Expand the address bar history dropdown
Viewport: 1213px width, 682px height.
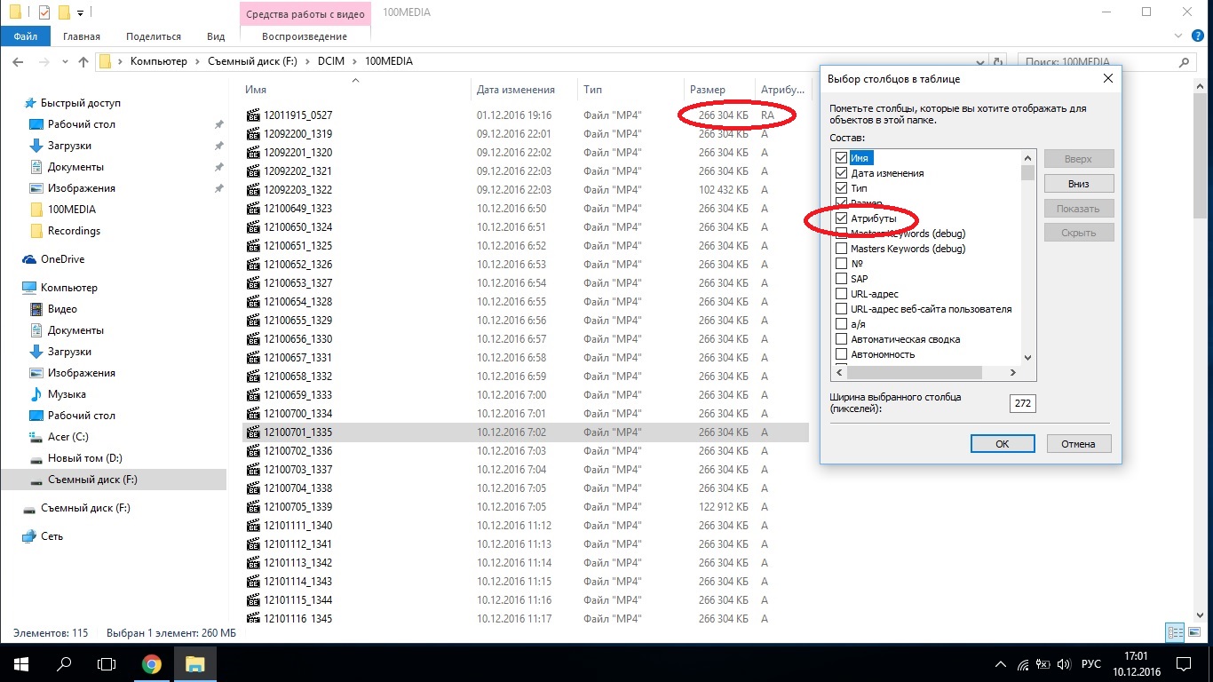980,62
